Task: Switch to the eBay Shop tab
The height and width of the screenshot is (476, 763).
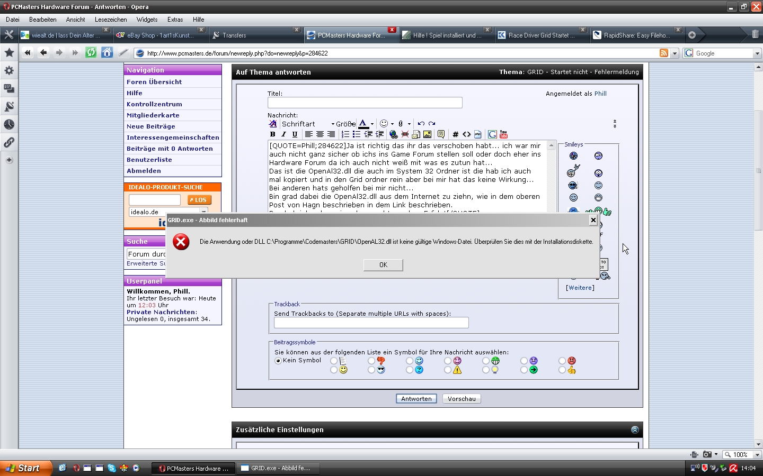Action: 160,35
